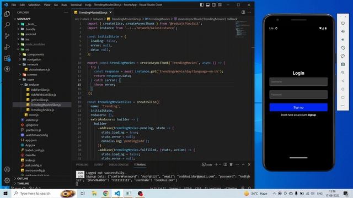Click the Signup link in emulator
Screen dimensions: 353x198
[312, 115]
